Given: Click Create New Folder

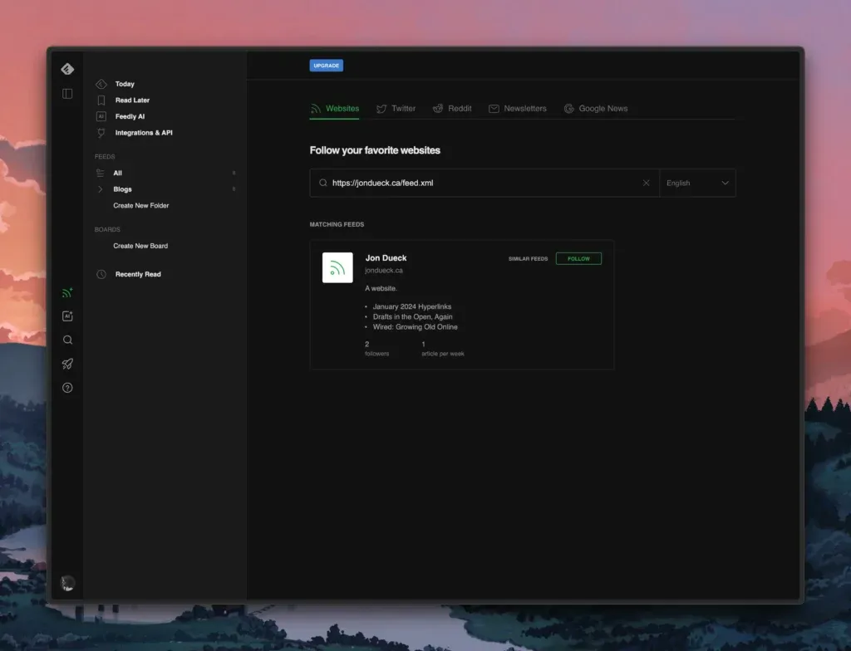Looking at the screenshot, I should point(141,206).
